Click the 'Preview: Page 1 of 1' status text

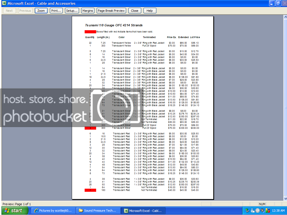[17, 204]
